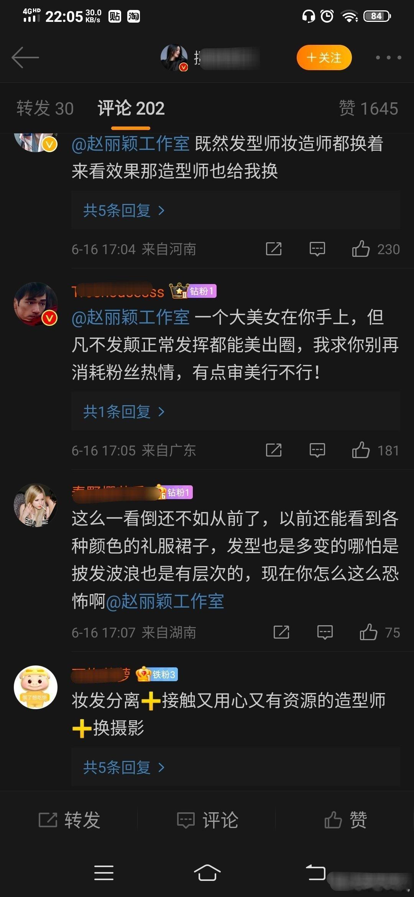This screenshot has height=897, width=414.
Task: Expand the 共1条回复 replies
Action: click(x=124, y=412)
